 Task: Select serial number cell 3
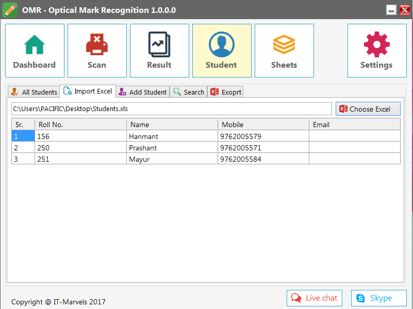pyautogui.click(x=23, y=159)
